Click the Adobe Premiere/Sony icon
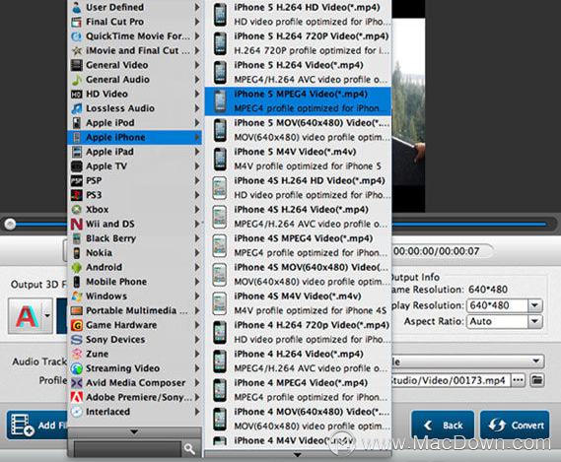The width and height of the screenshot is (561, 462). 77,397
